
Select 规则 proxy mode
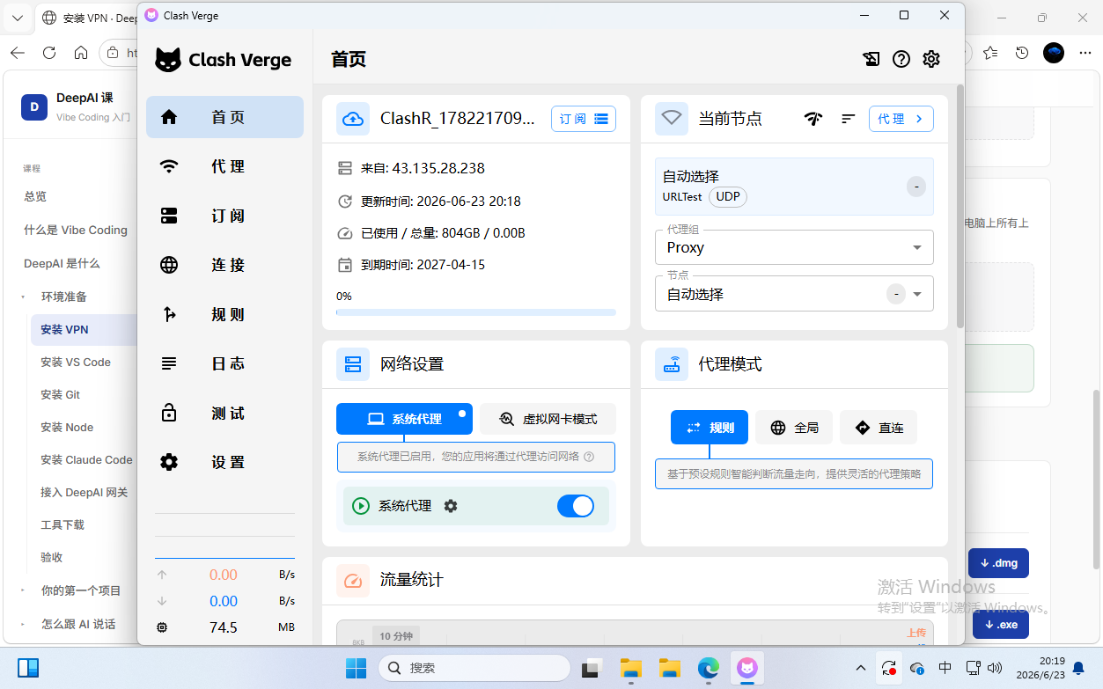click(710, 428)
